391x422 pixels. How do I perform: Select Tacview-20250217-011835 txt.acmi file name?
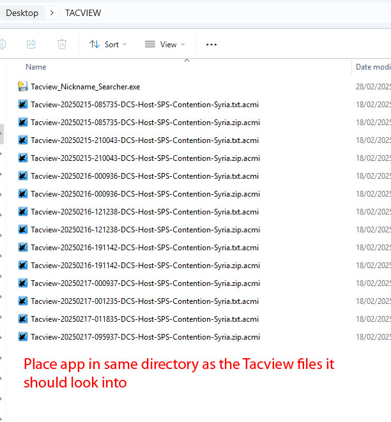(x=144, y=319)
